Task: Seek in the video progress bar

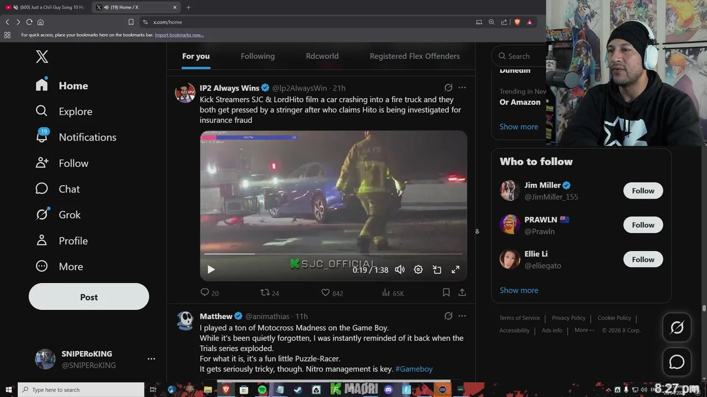Action: 334,254
